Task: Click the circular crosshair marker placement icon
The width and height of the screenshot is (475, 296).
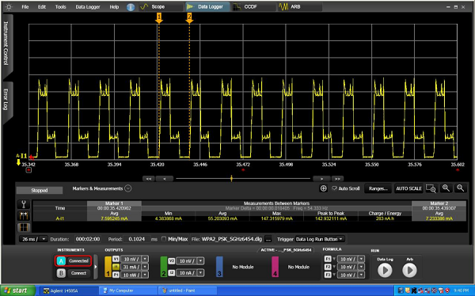Action: click(x=324, y=188)
